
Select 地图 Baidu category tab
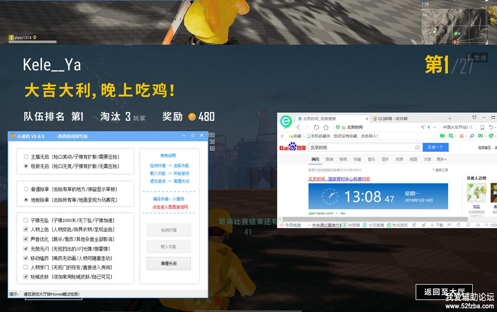pyautogui.click(x=413, y=159)
